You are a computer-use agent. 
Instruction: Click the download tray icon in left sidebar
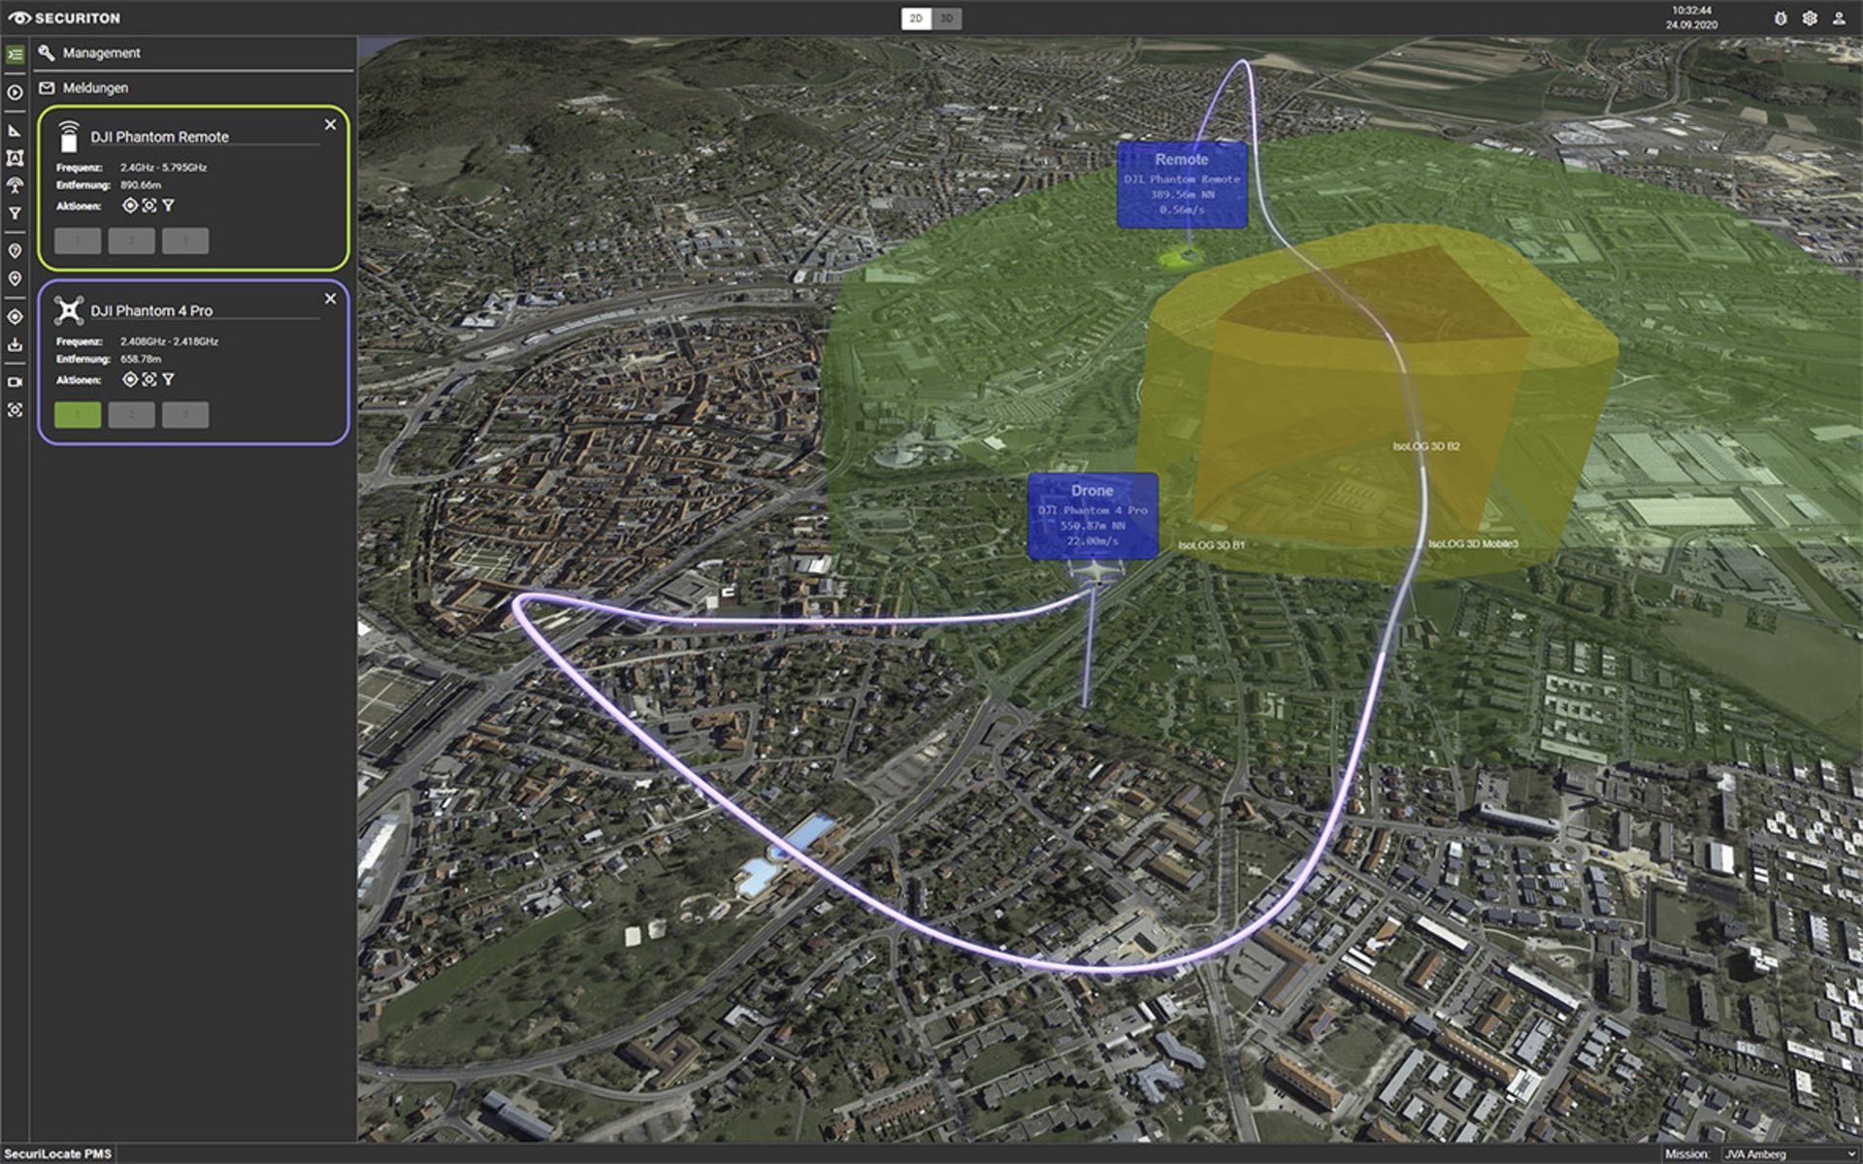[15, 344]
